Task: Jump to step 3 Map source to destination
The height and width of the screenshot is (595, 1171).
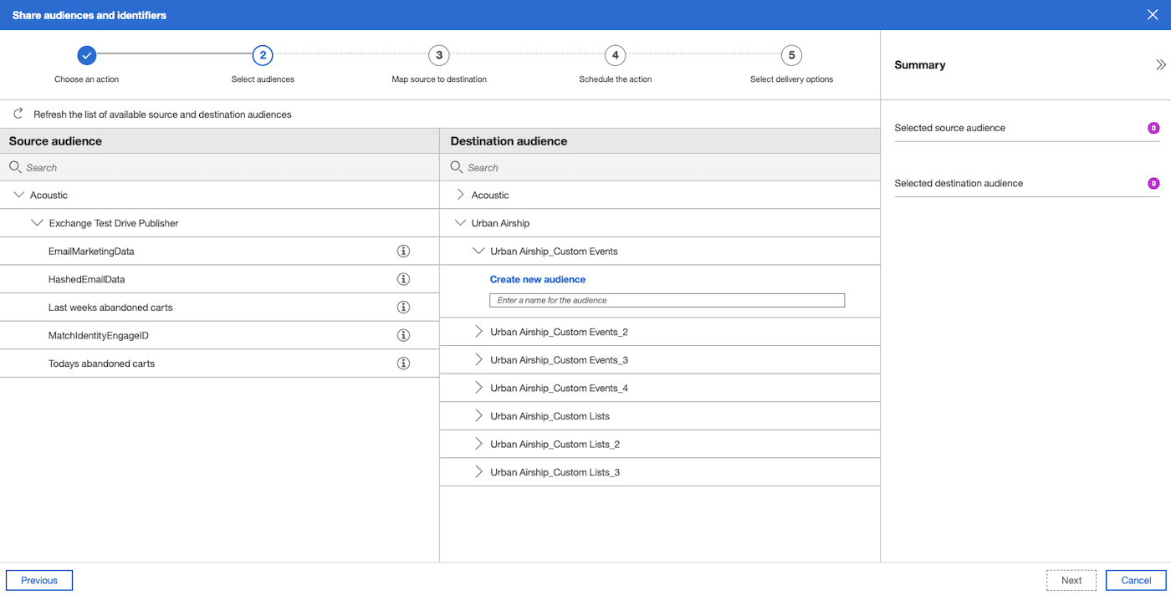Action: tap(438, 56)
